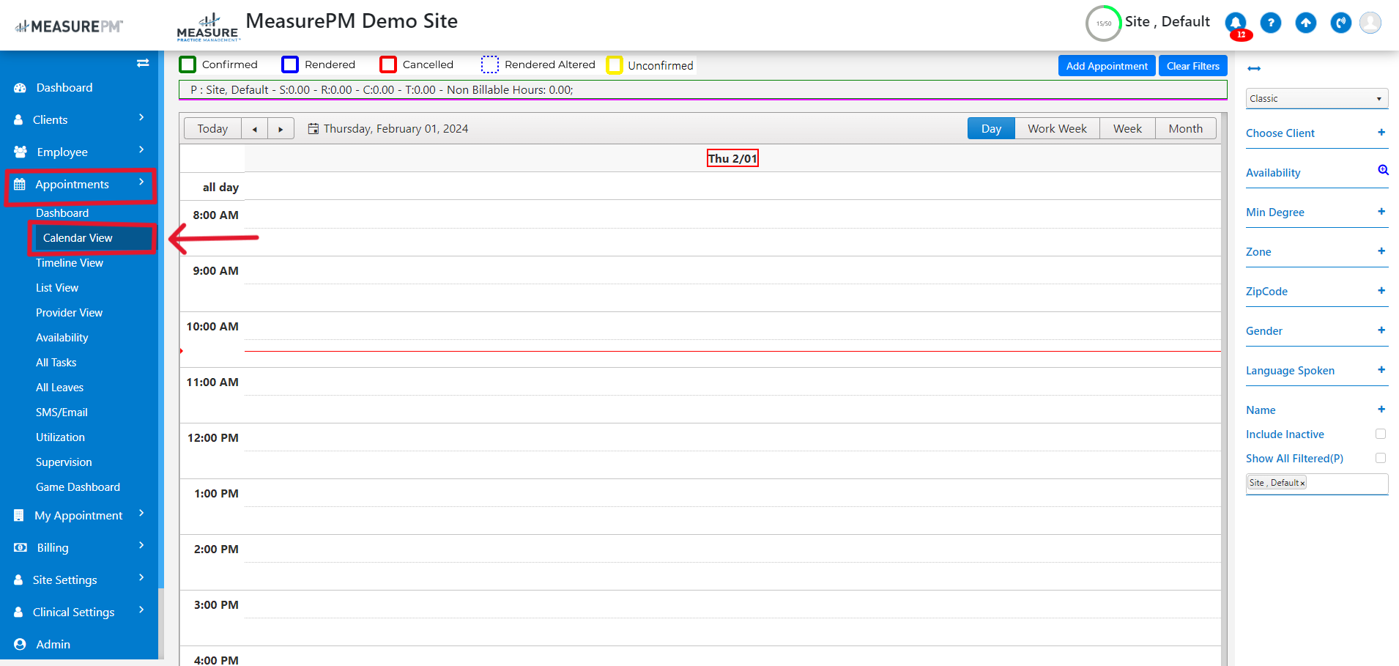Expand the Gender filter
Screen dimensions: 1399x666
tap(1381, 330)
